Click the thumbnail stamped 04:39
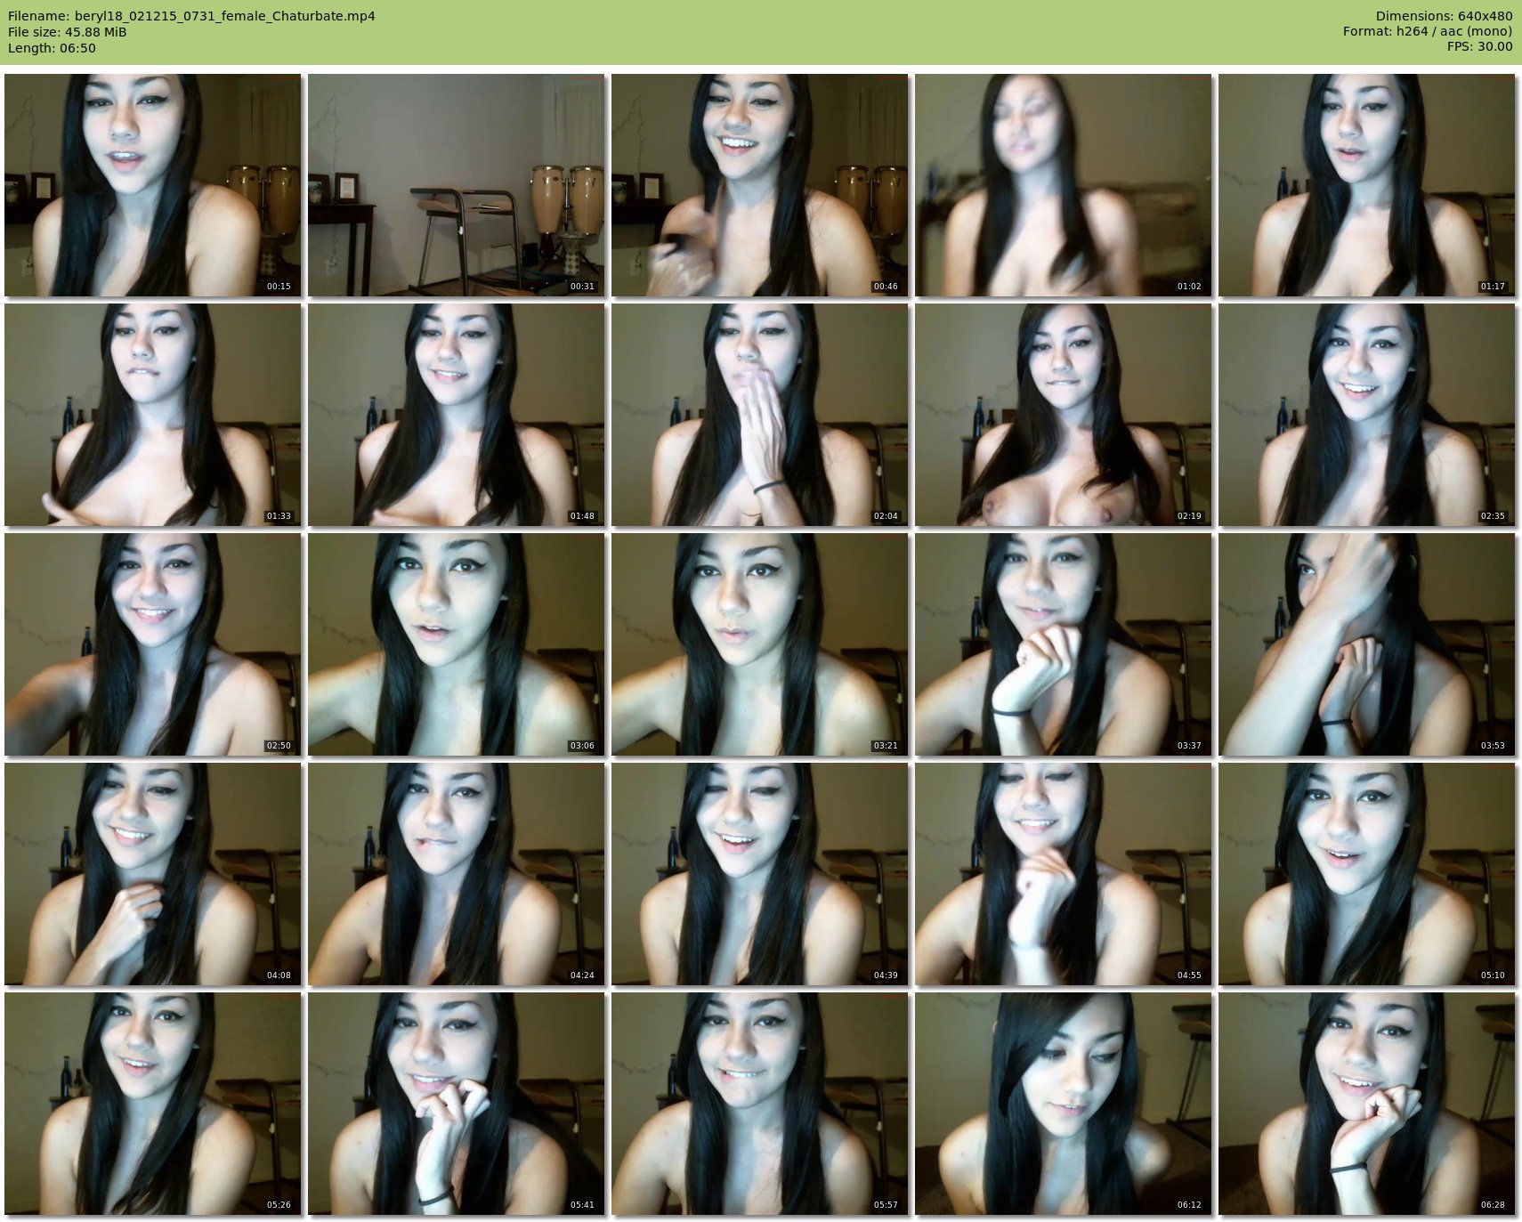Image resolution: width=1522 pixels, height=1222 pixels. pos(759,874)
